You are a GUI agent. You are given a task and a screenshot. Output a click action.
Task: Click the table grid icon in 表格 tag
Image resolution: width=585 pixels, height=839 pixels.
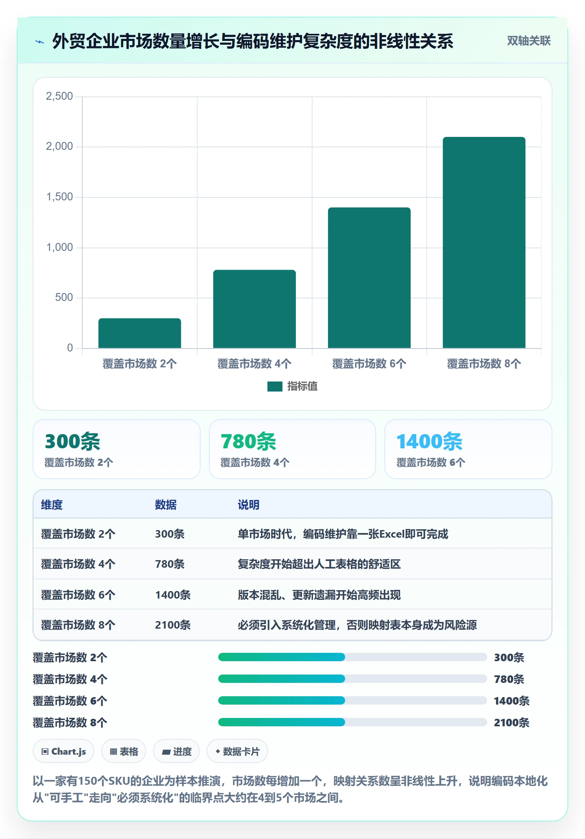click(113, 752)
